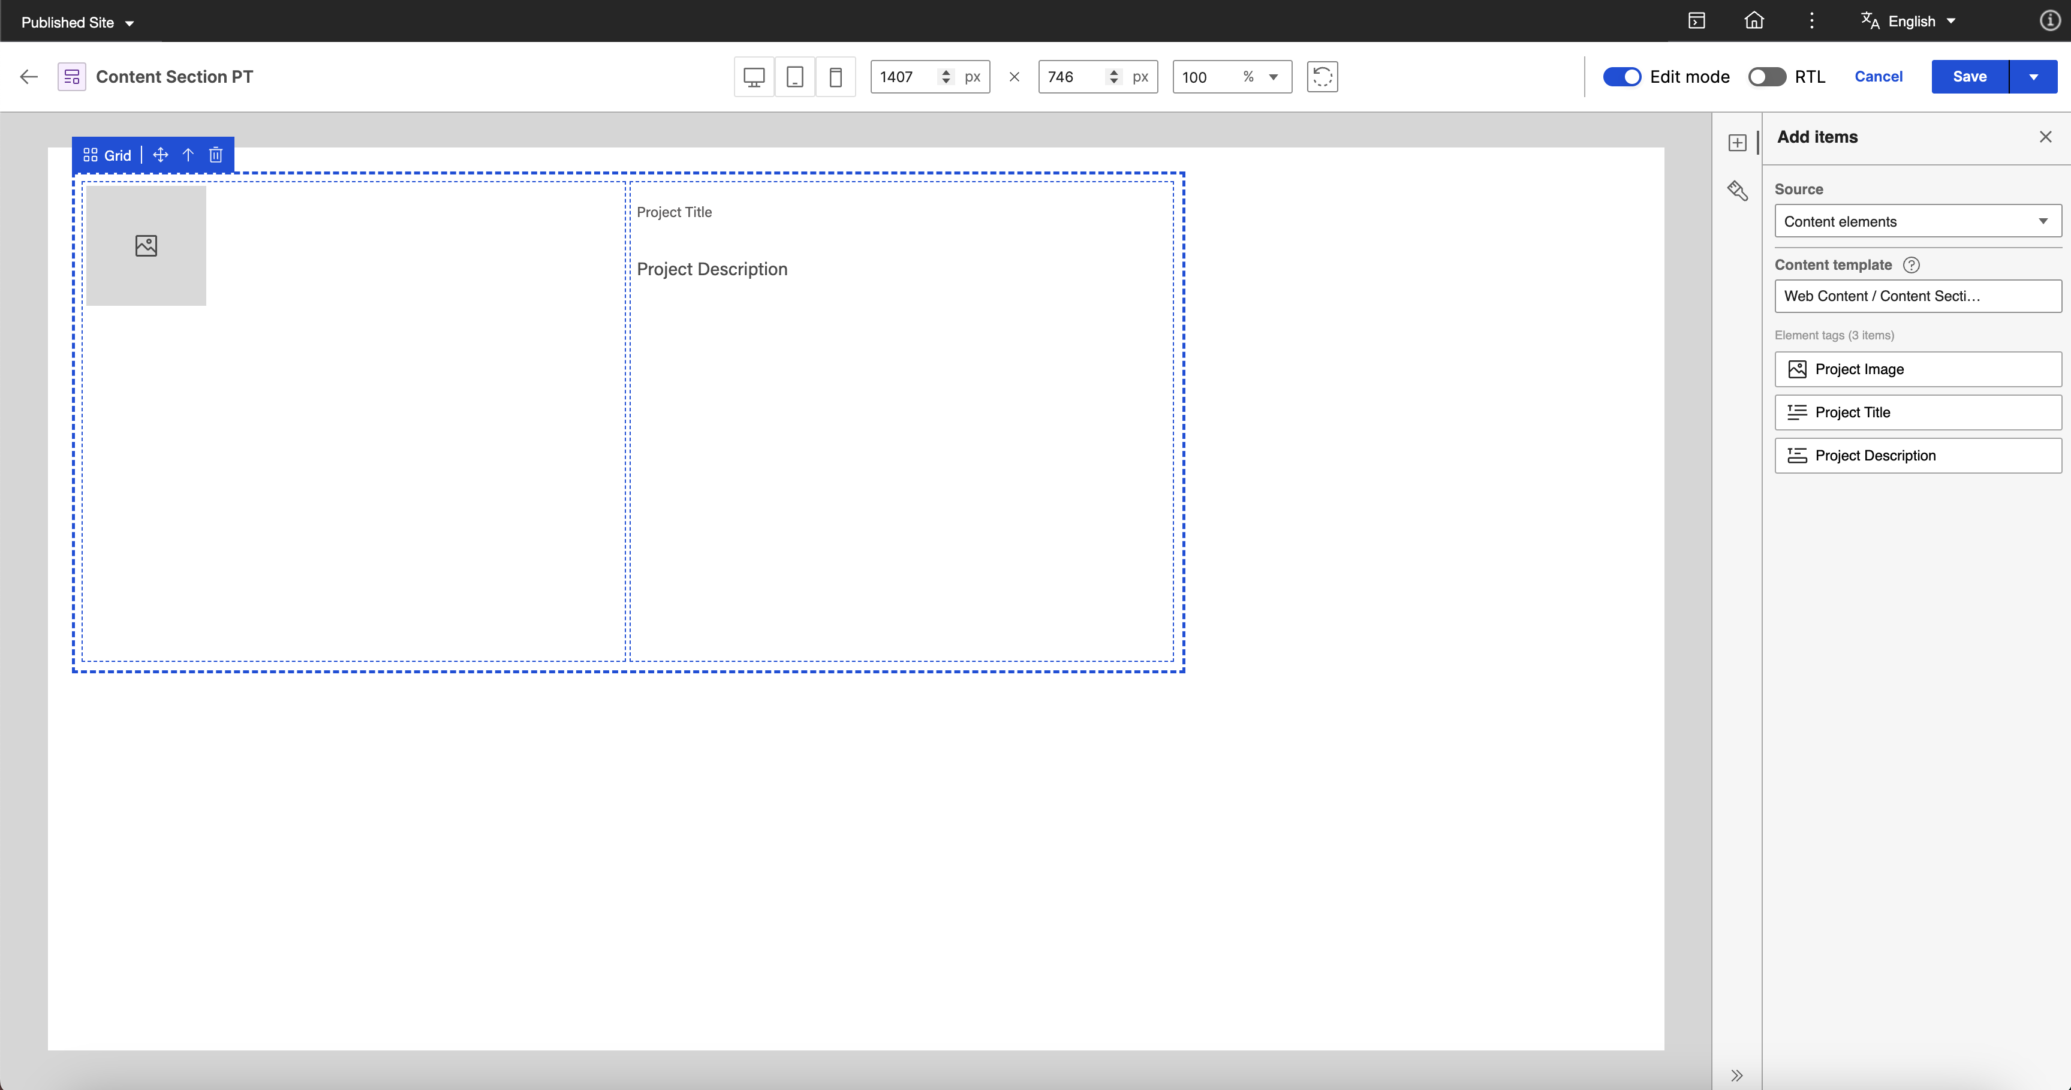The width and height of the screenshot is (2071, 1090).
Task: Switch to desktop viewport preview
Action: (753, 77)
